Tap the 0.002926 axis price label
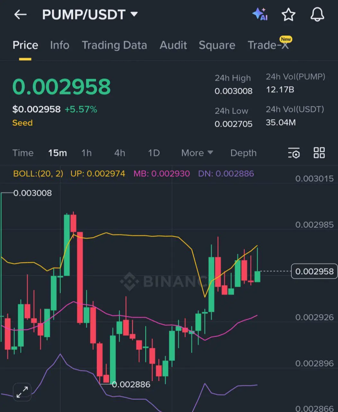 tap(315, 317)
